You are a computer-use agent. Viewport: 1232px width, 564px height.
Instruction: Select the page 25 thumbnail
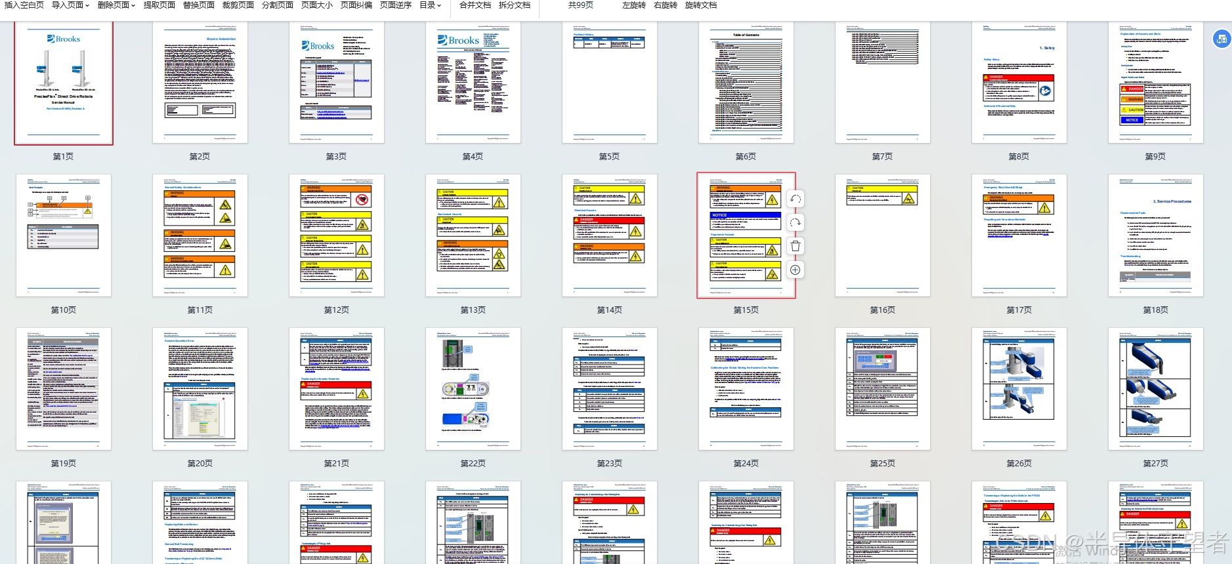pyautogui.click(x=883, y=389)
